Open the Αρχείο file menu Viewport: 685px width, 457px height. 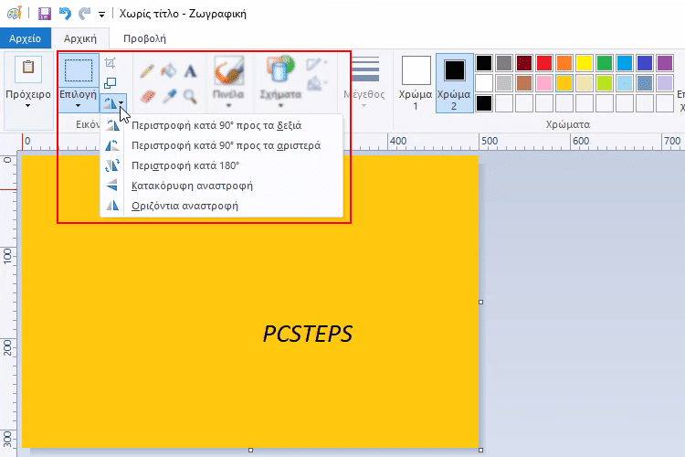pyautogui.click(x=26, y=38)
